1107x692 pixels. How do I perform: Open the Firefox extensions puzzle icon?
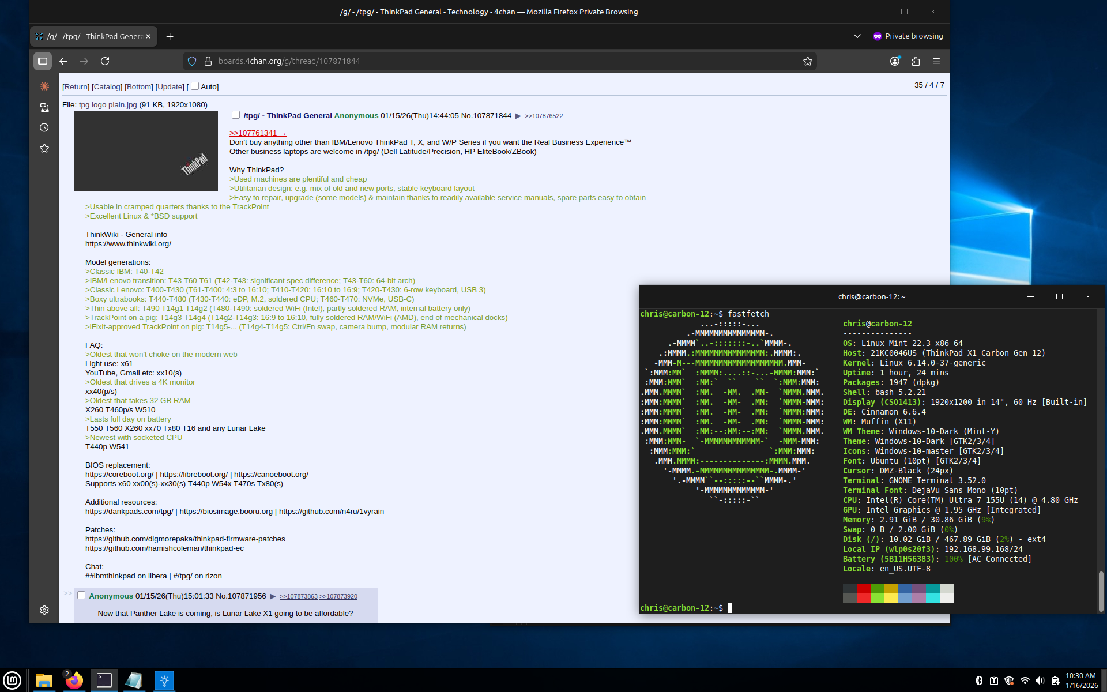pos(916,61)
